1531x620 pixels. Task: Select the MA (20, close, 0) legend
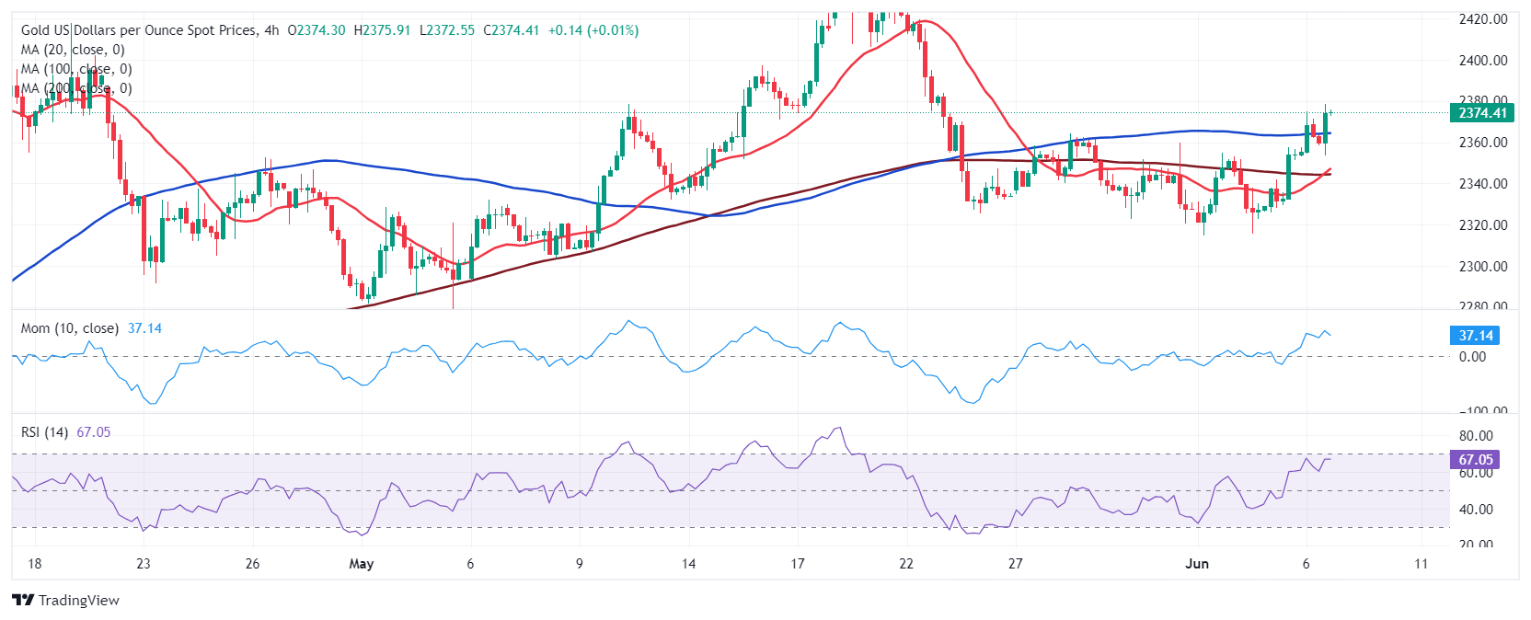click(x=73, y=50)
